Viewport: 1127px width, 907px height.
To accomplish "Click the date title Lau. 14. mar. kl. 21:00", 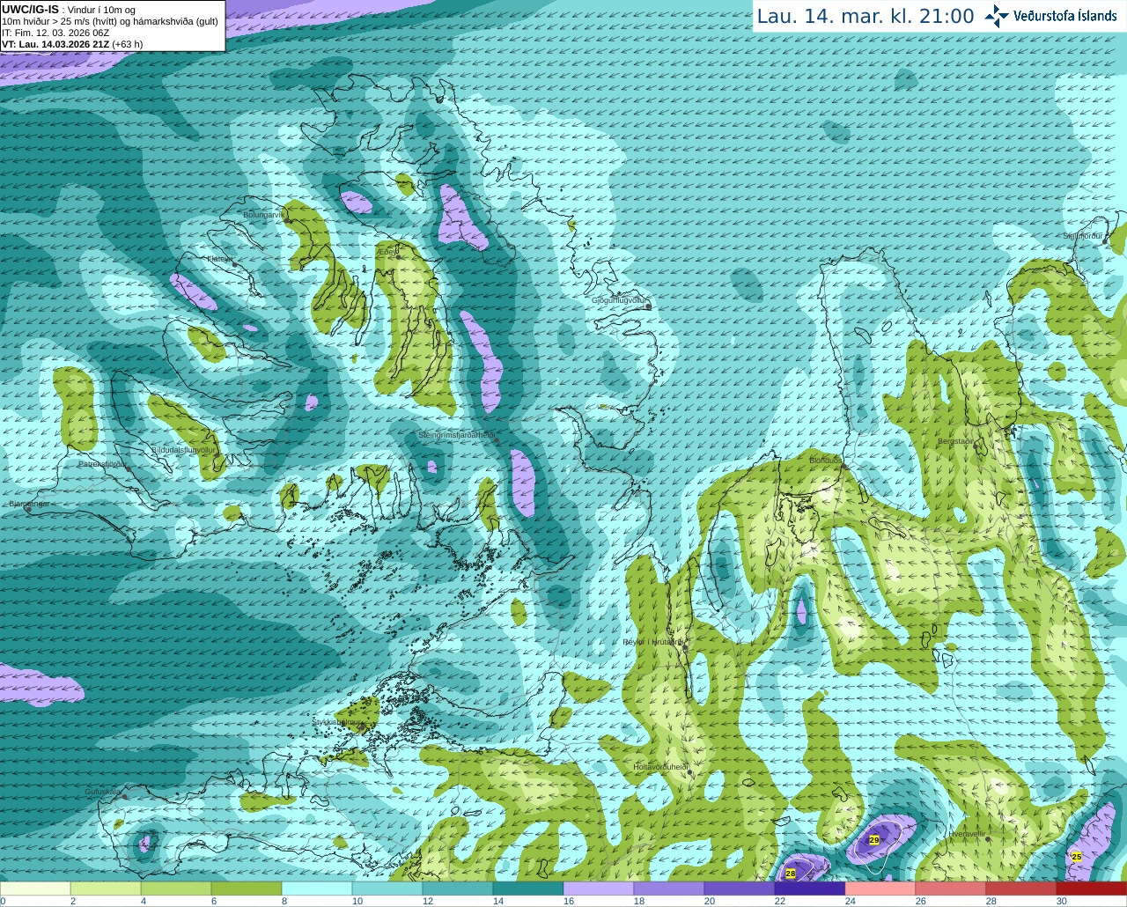I will coord(866,17).
